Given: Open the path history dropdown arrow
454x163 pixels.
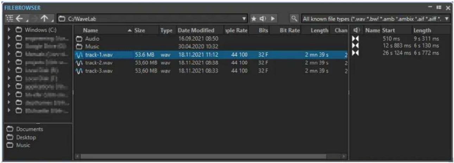Looking at the screenshot, I should pos(245,18).
